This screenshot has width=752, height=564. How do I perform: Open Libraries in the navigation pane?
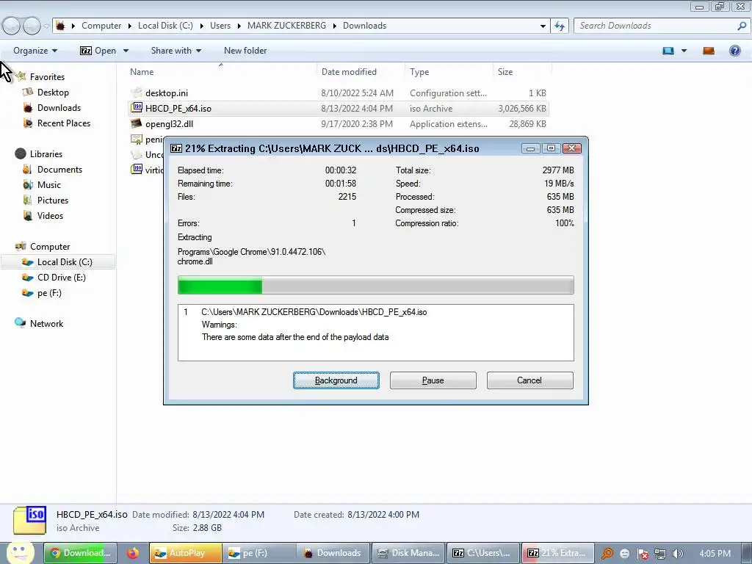pyautogui.click(x=46, y=154)
